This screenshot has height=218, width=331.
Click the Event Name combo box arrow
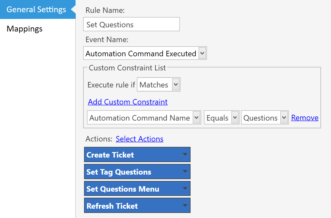click(203, 53)
